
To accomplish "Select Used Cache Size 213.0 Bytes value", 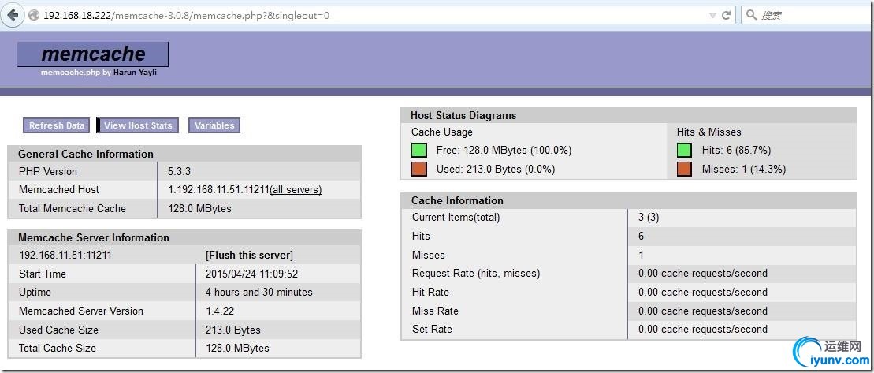I will tap(233, 330).
